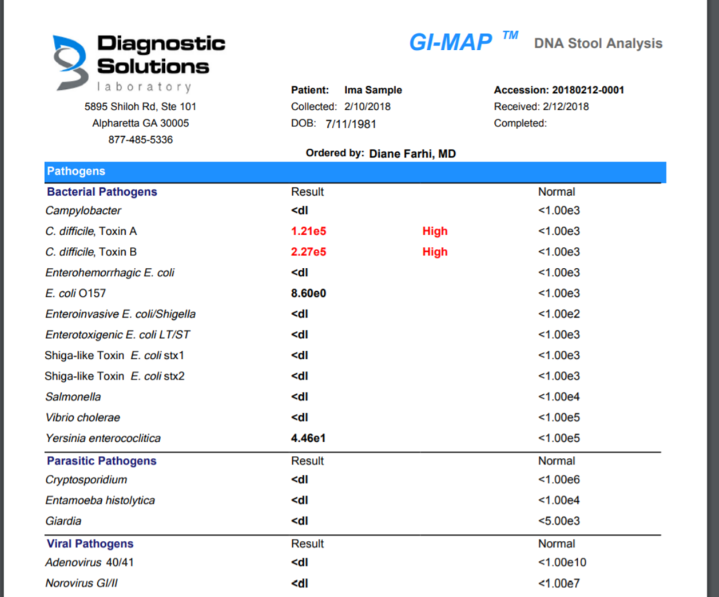Click the Result column header
Viewport: 719px width, 597px height.
(308, 192)
